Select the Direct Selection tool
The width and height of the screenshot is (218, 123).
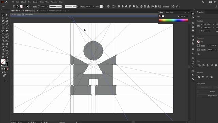(7, 15)
